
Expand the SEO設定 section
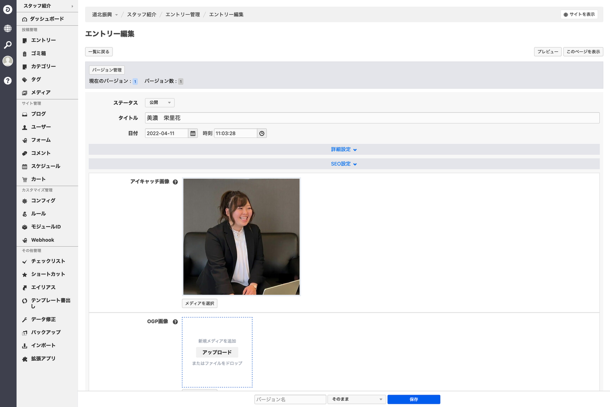[344, 164]
